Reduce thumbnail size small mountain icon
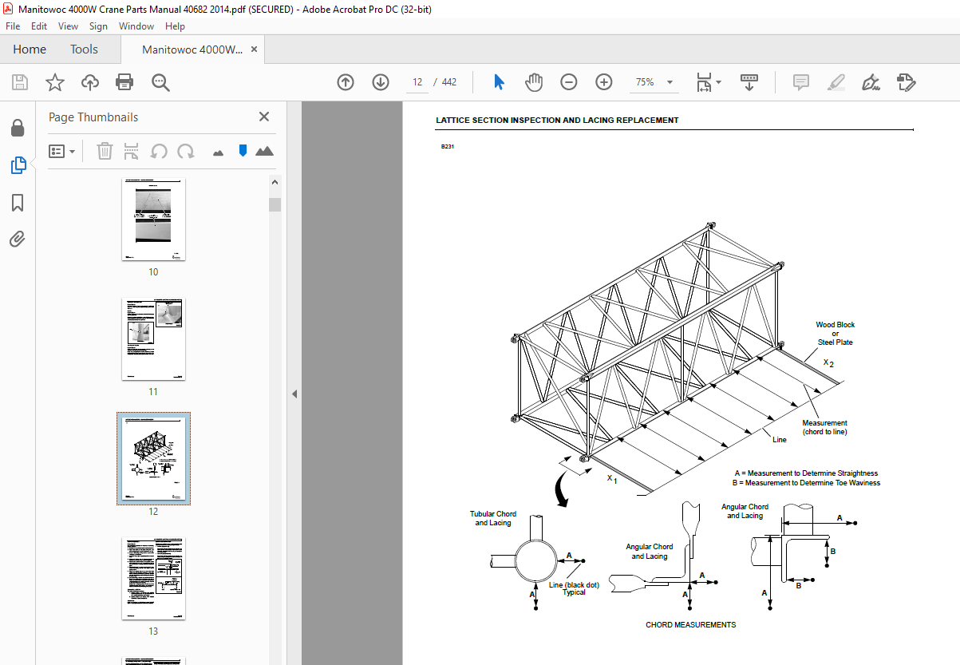This screenshot has height=665, width=960. [218, 152]
